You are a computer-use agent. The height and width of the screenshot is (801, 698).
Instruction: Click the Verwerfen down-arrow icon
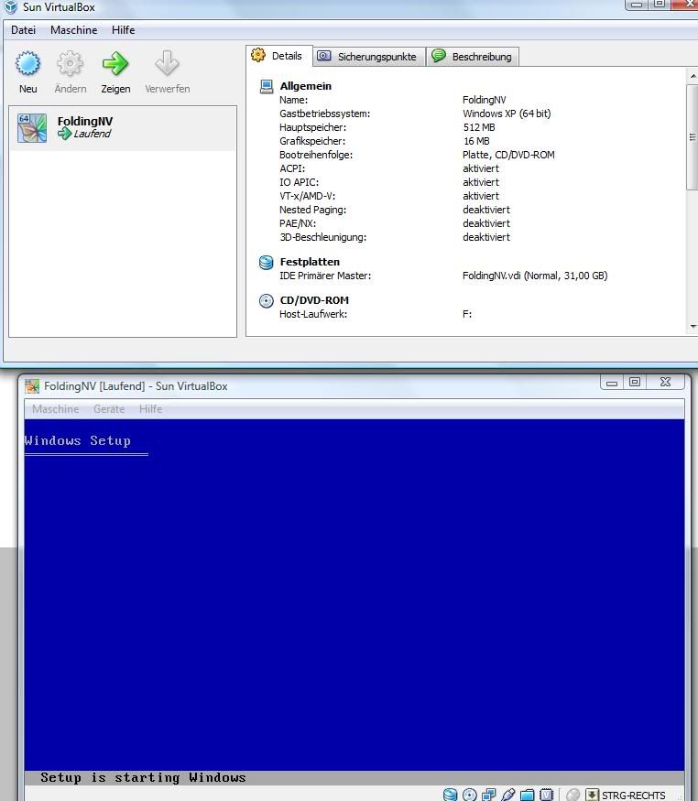point(167,64)
